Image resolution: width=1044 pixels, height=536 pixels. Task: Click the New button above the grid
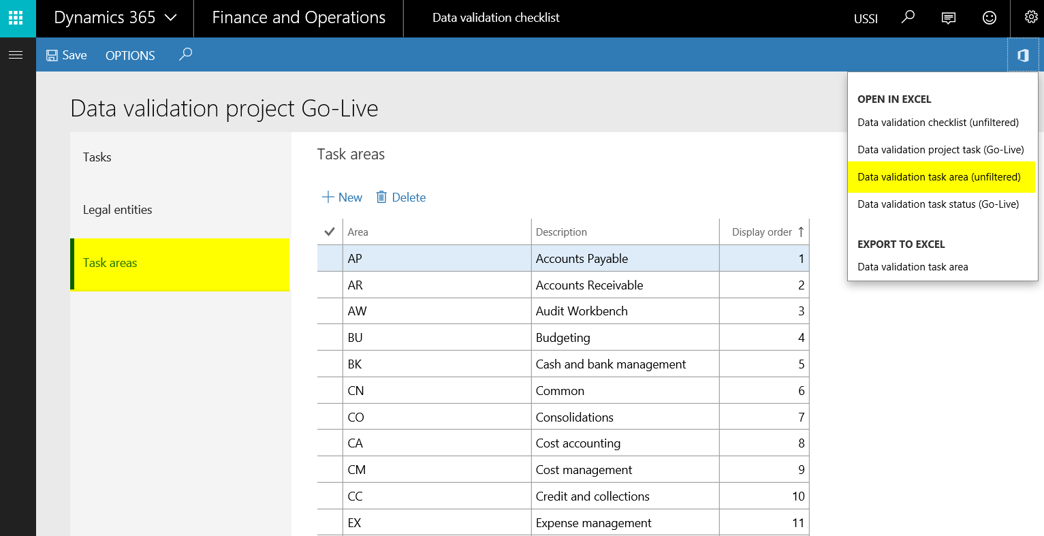point(342,198)
